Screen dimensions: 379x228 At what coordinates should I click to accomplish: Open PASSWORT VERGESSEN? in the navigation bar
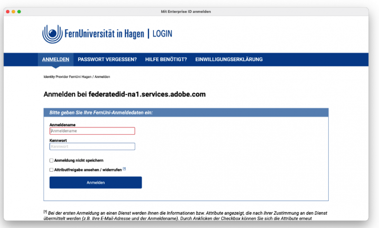click(x=107, y=59)
